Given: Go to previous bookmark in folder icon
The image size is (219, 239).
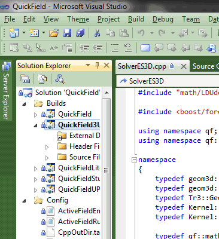Looking at the screenshot, I should point(185,48).
